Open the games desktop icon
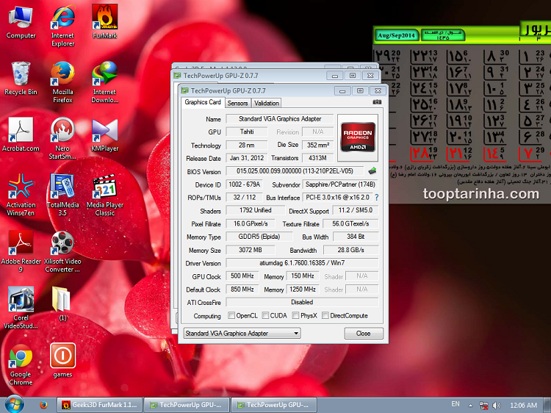551x413 pixels. point(62,361)
